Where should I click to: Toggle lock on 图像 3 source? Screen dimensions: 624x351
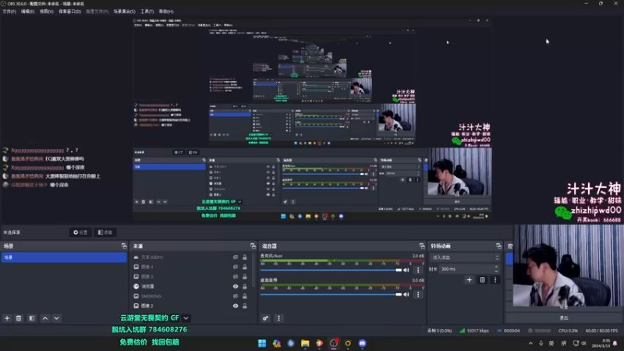[245, 277]
